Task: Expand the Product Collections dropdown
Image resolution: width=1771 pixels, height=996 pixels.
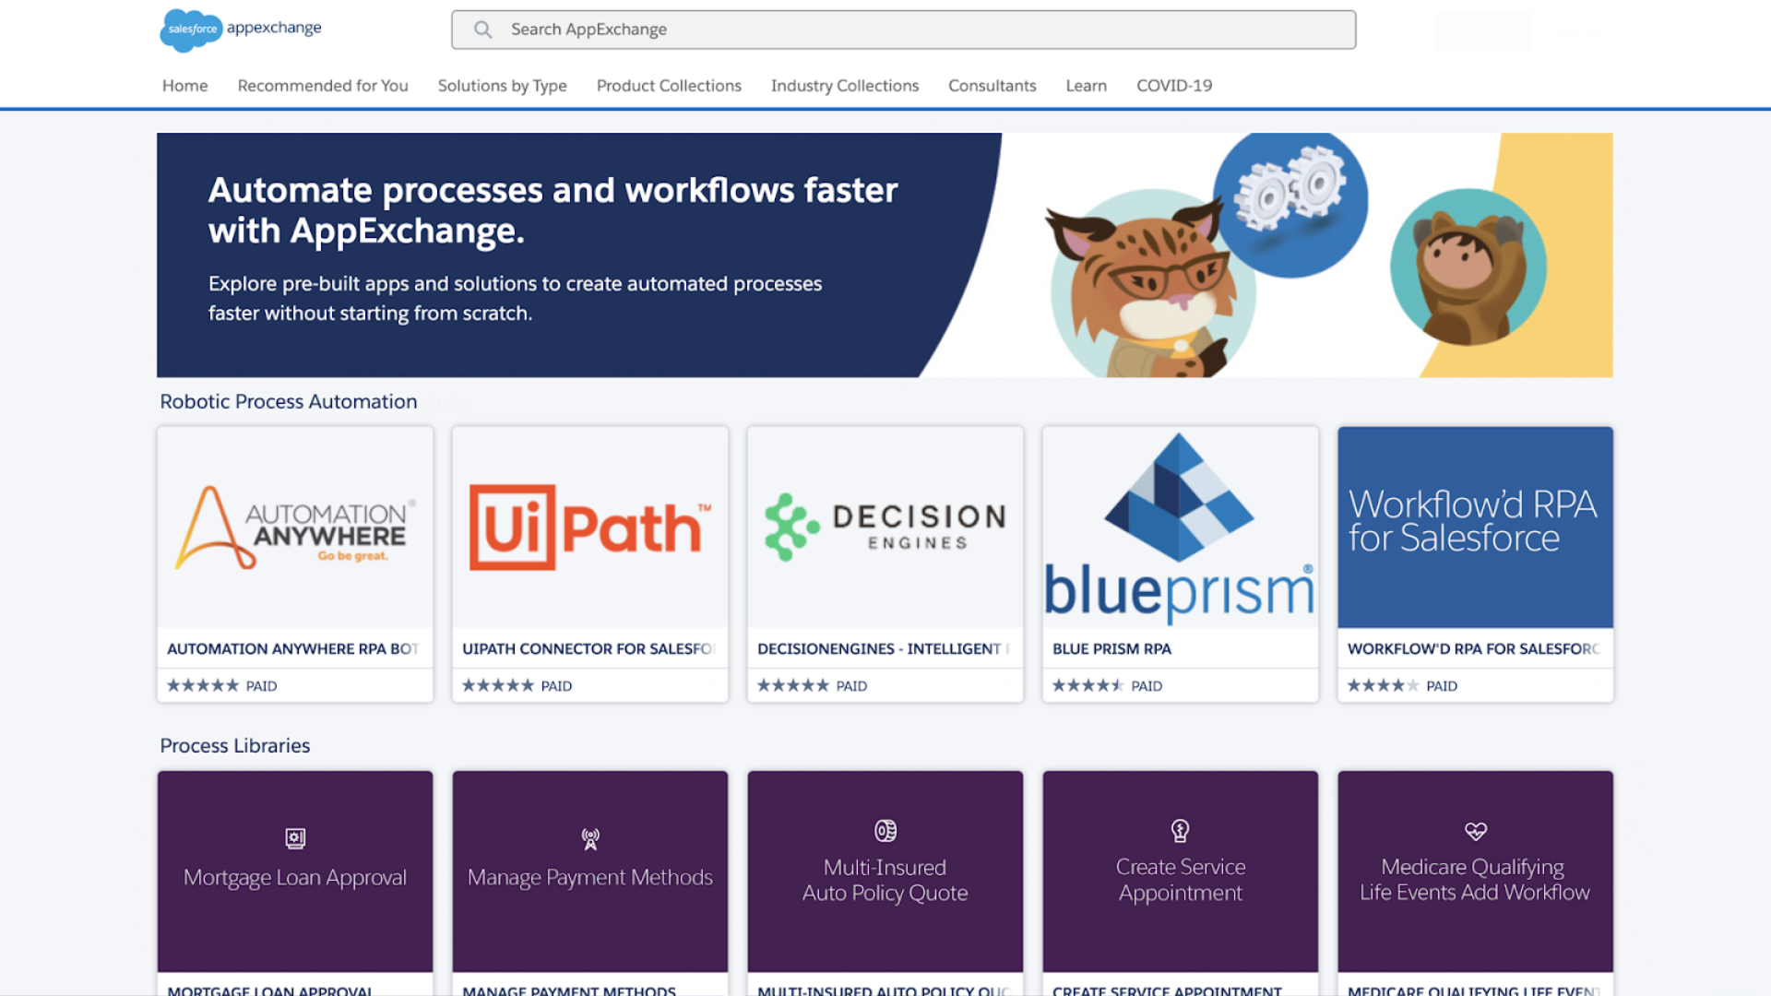Action: click(668, 85)
